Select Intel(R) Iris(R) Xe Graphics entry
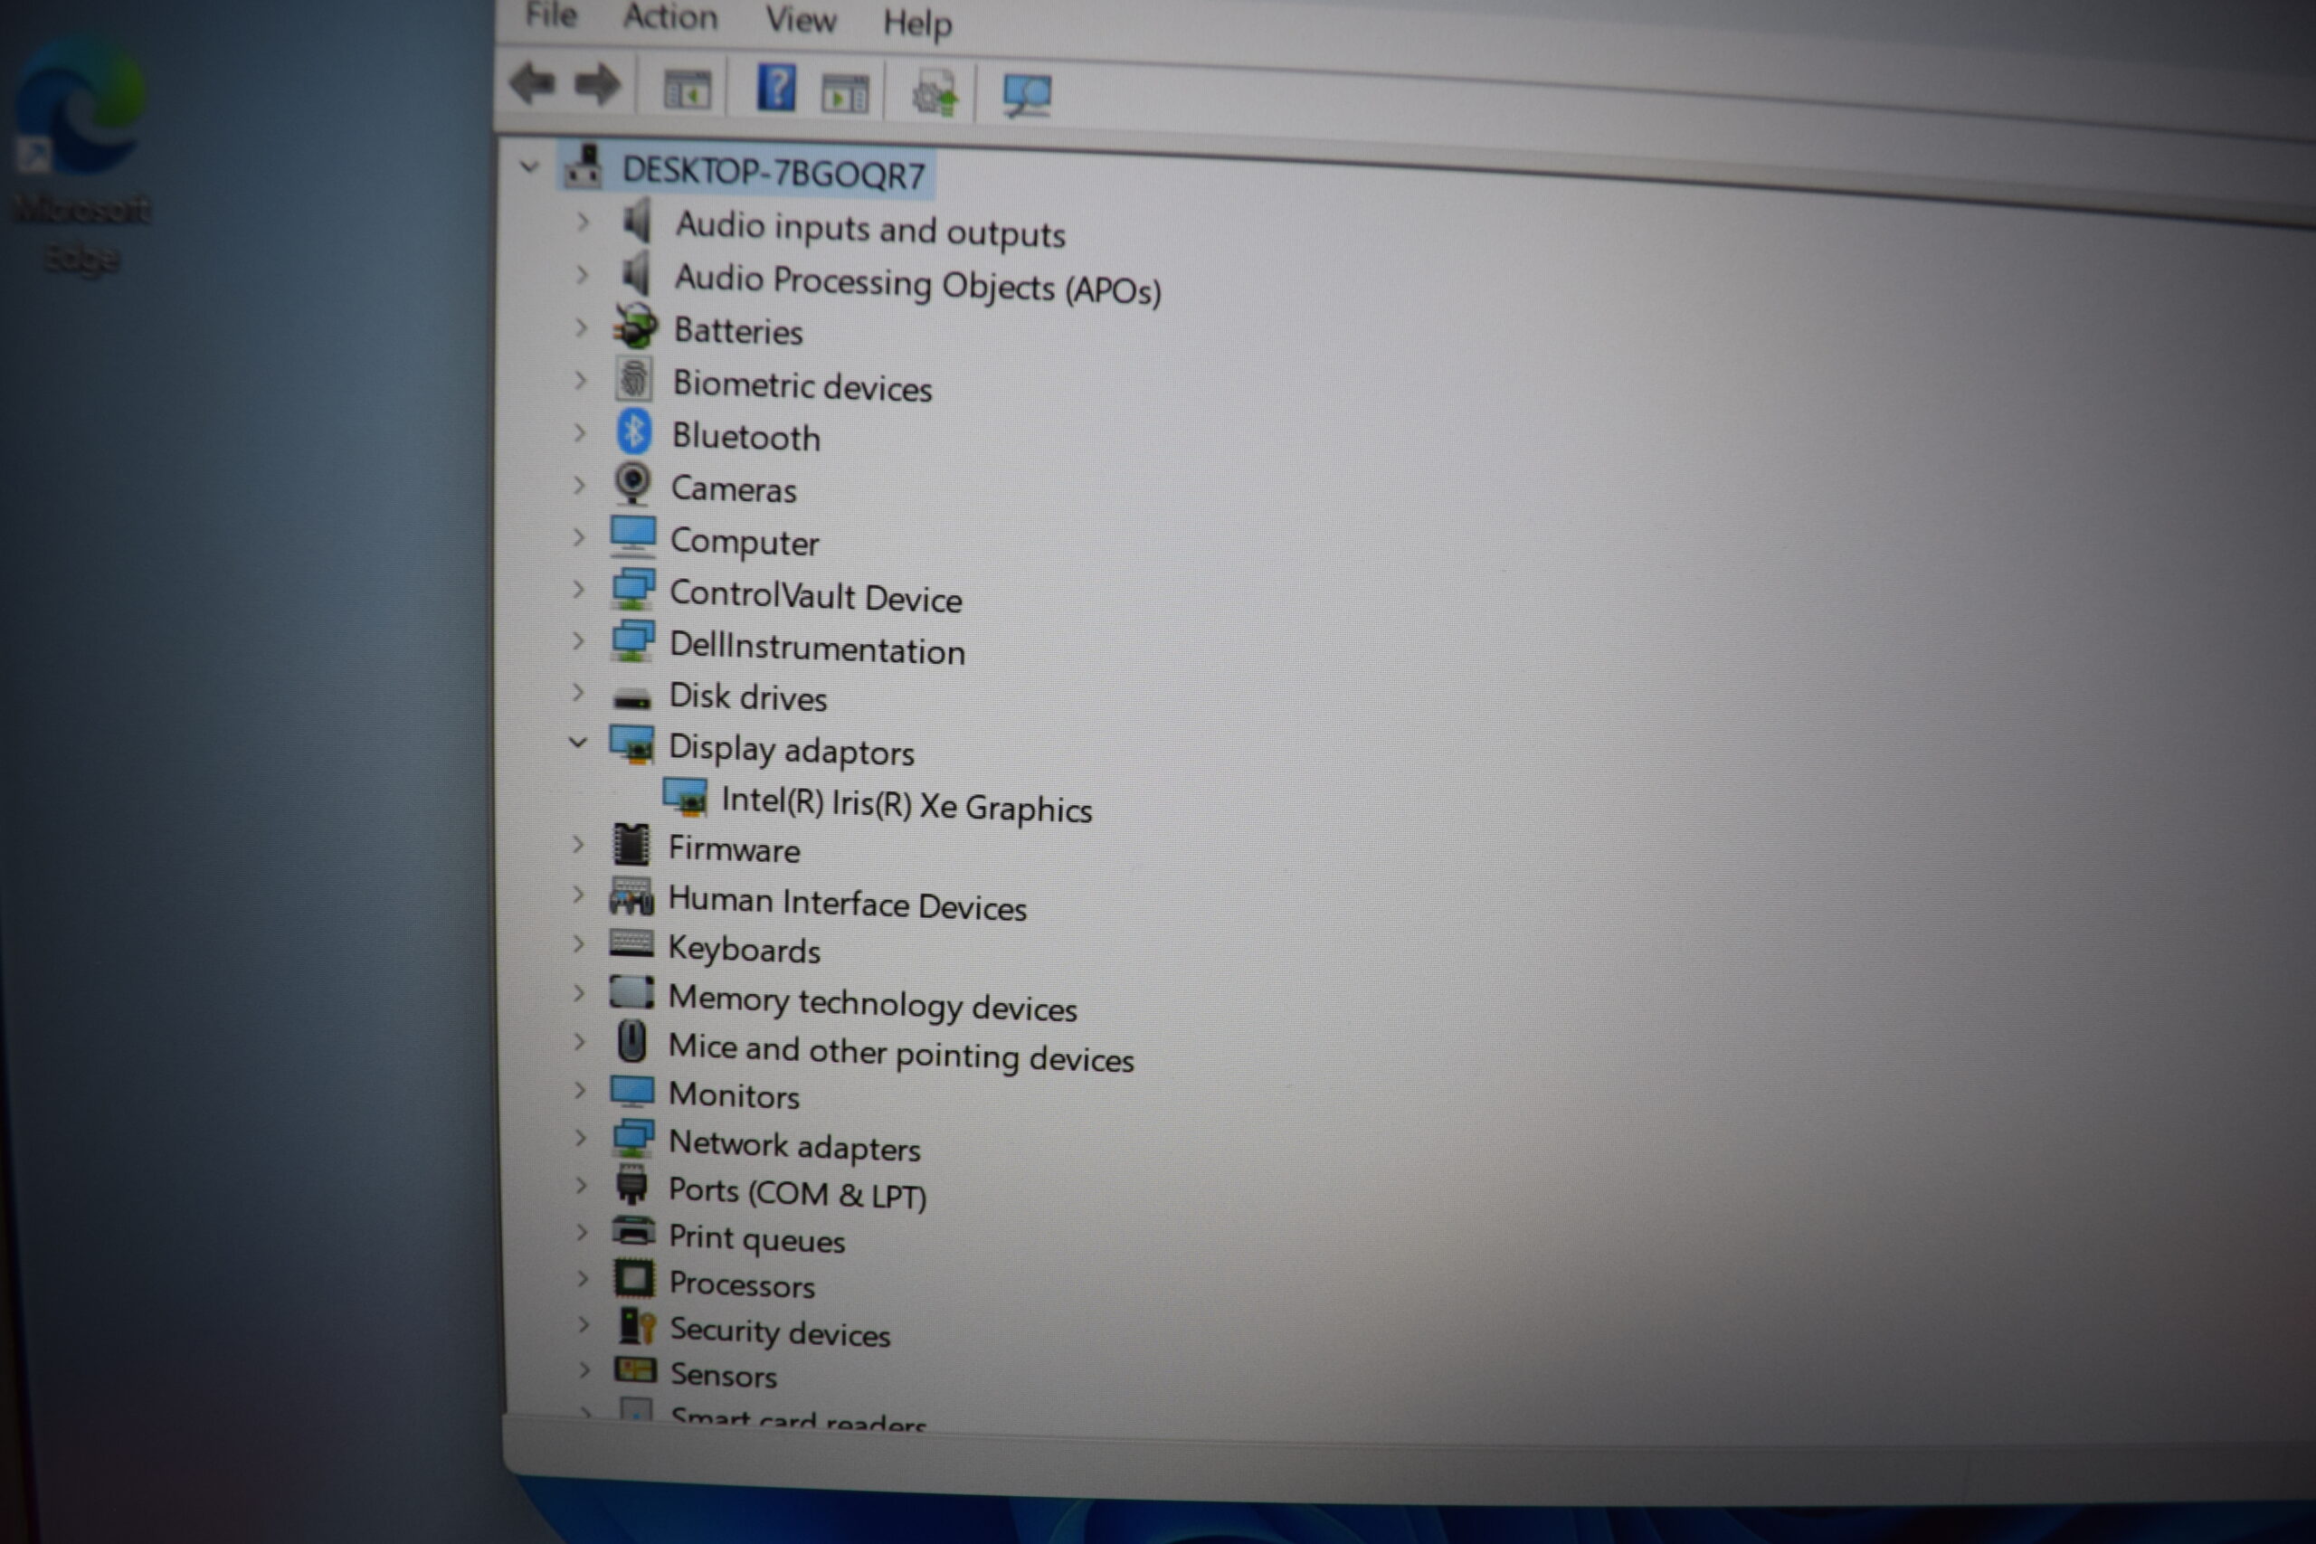This screenshot has width=2316, height=1544. coord(906,804)
